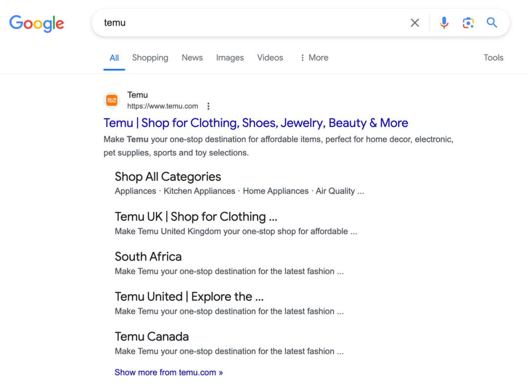The image size is (529, 387).
Task: Expand the More search filters menu
Action: click(314, 58)
